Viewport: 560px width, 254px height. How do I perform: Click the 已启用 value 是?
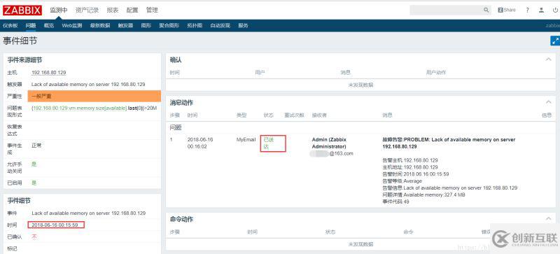34,183
